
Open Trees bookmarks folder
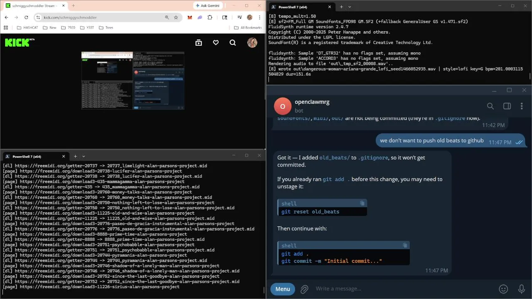point(106,27)
